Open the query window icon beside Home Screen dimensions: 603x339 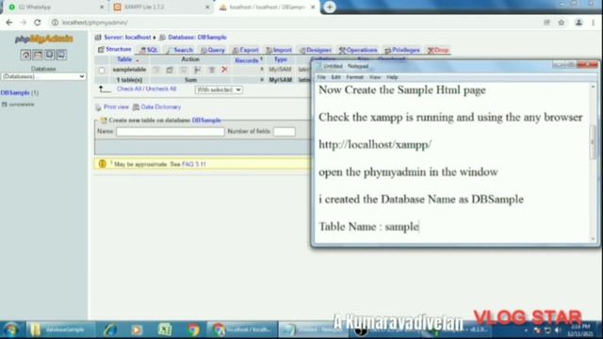click(x=38, y=55)
